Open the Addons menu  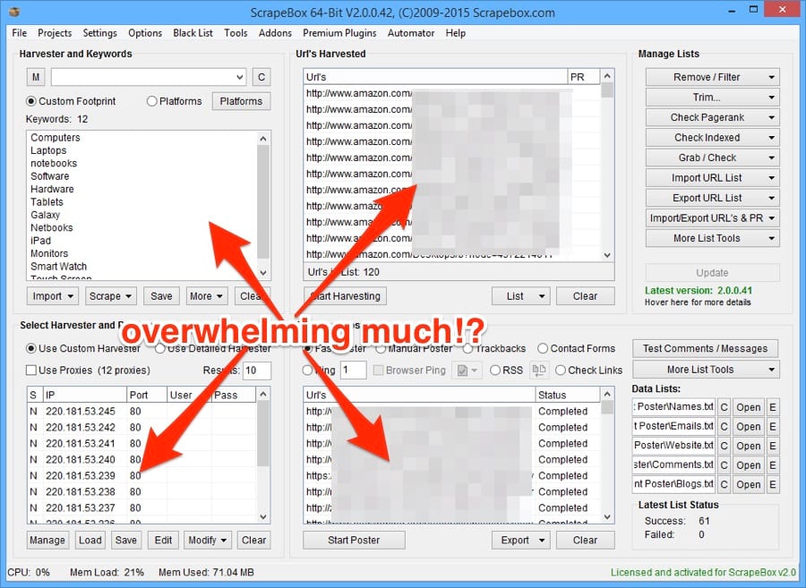(275, 33)
